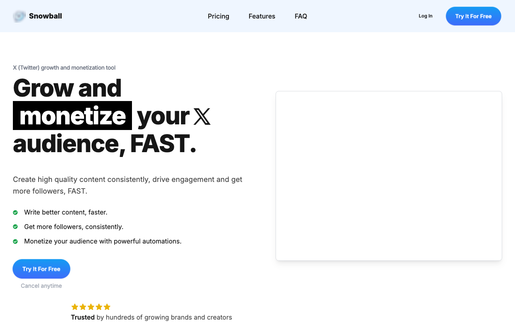Click the highlighted word monetize
Screen dimensions: 515x322
pos(72,116)
